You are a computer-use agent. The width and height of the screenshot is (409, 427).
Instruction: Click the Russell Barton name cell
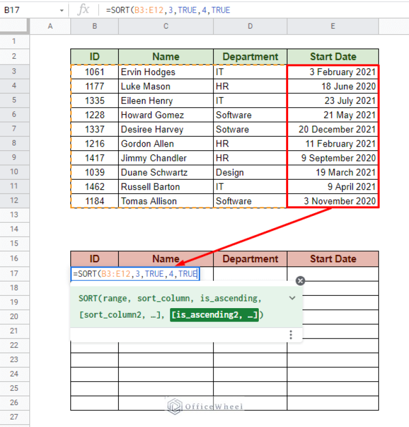tap(166, 187)
